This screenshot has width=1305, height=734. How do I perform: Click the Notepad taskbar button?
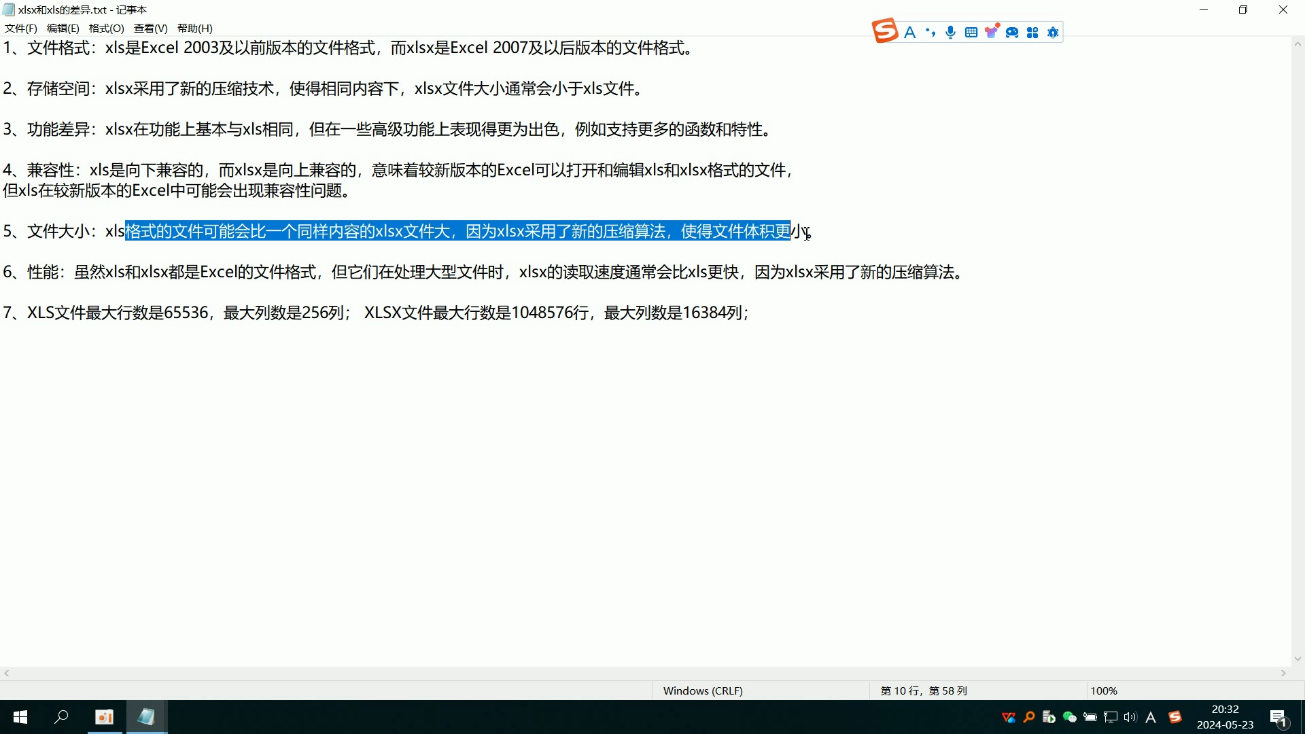146,717
